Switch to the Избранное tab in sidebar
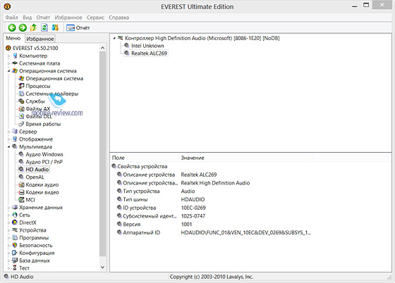The height and width of the screenshot is (283, 395). point(40,39)
